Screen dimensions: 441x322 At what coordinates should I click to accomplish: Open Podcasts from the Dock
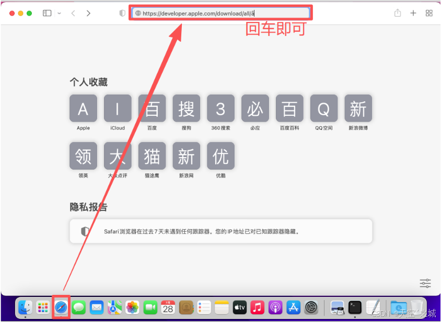(275, 307)
